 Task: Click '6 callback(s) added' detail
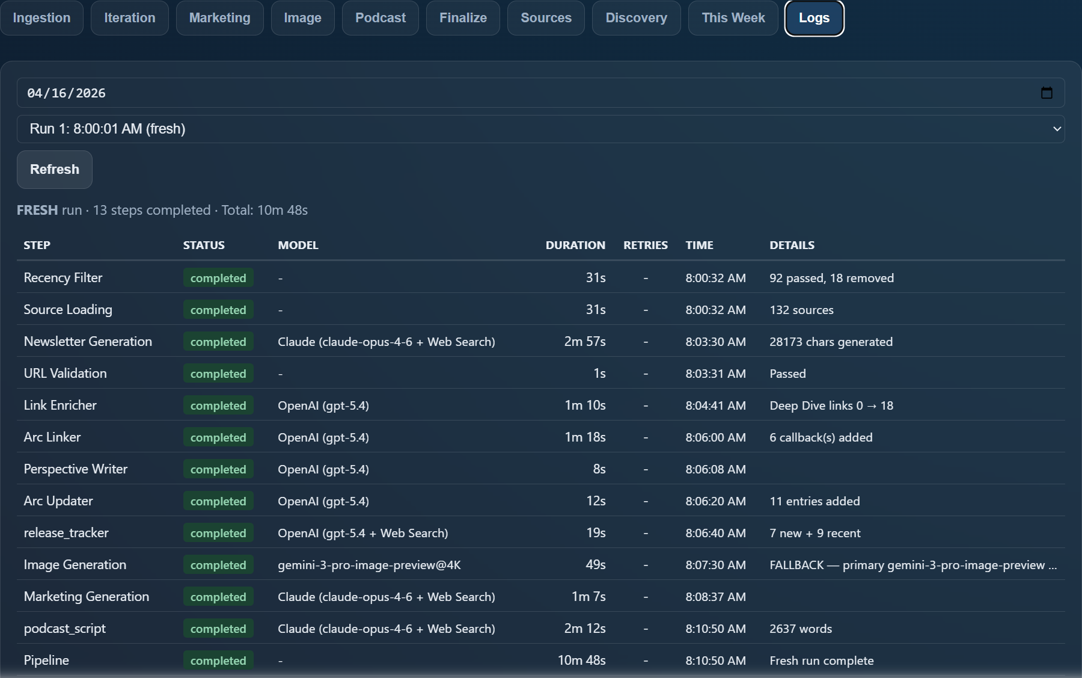(821, 437)
